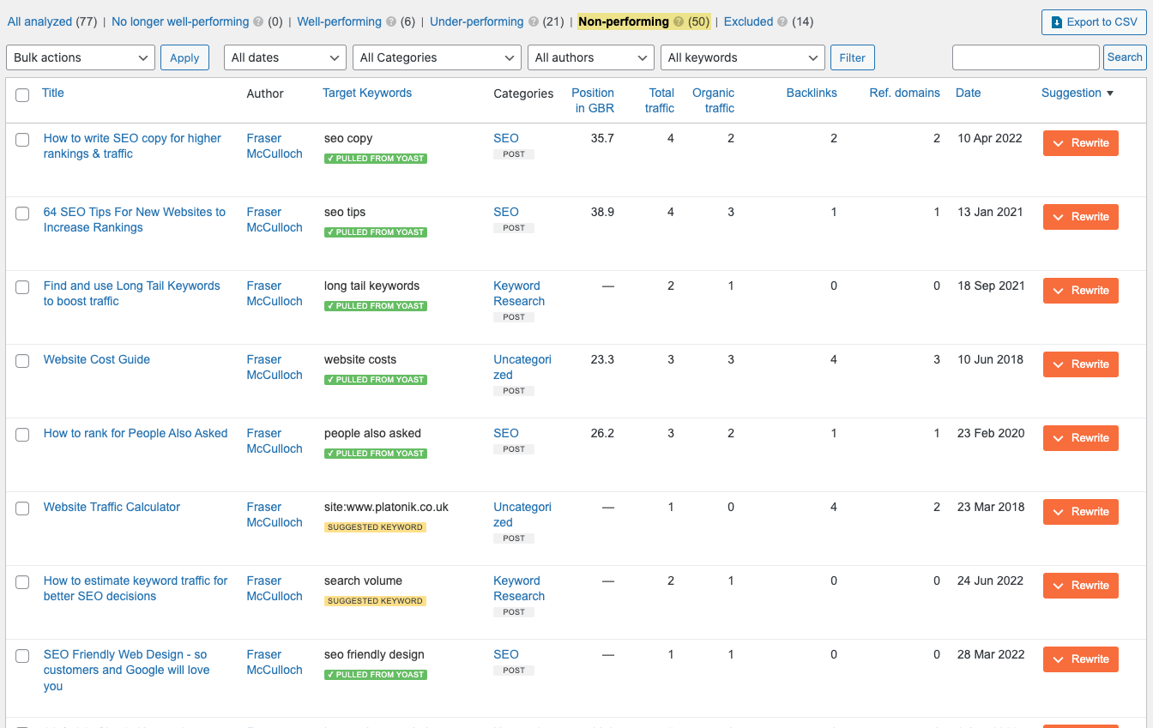Viewport: 1153px width, 728px height.
Task: Check the select-all checkbox in the table header
Action: pyautogui.click(x=22, y=95)
